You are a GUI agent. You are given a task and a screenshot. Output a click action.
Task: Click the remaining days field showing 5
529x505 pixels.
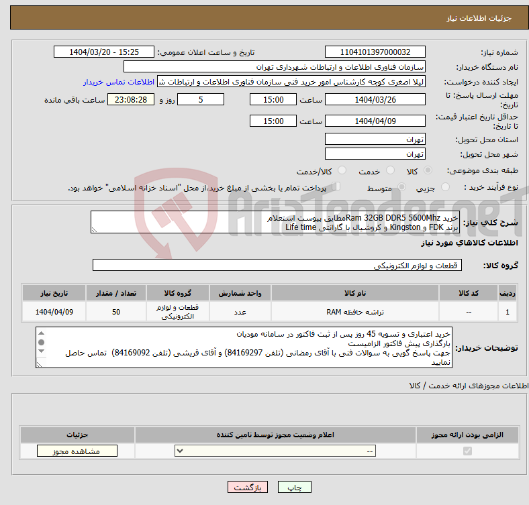pos(201,99)
